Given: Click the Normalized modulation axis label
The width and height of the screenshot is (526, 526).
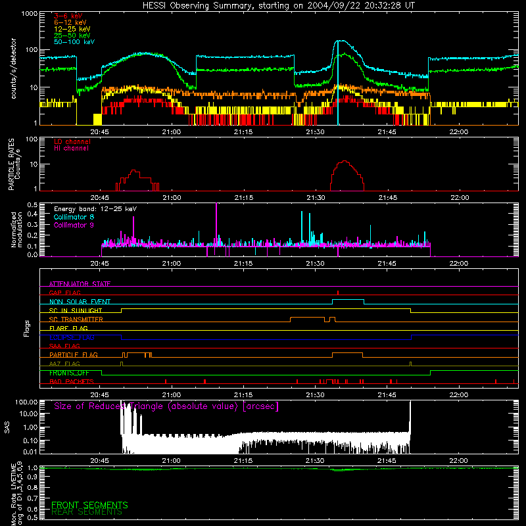Looking at the screenshot, I should click(x=16, y=229).
